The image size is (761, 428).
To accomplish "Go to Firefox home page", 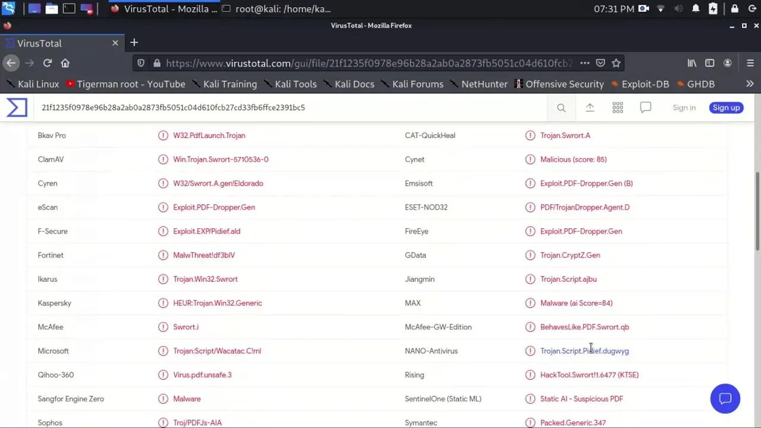I will click(65, 63).
